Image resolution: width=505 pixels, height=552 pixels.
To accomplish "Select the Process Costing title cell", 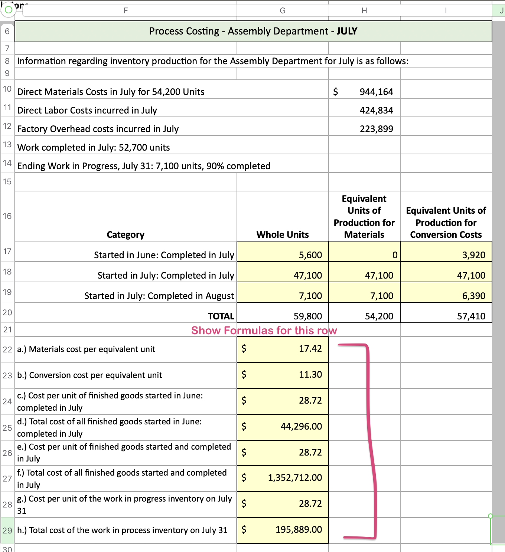I will 252,31.
